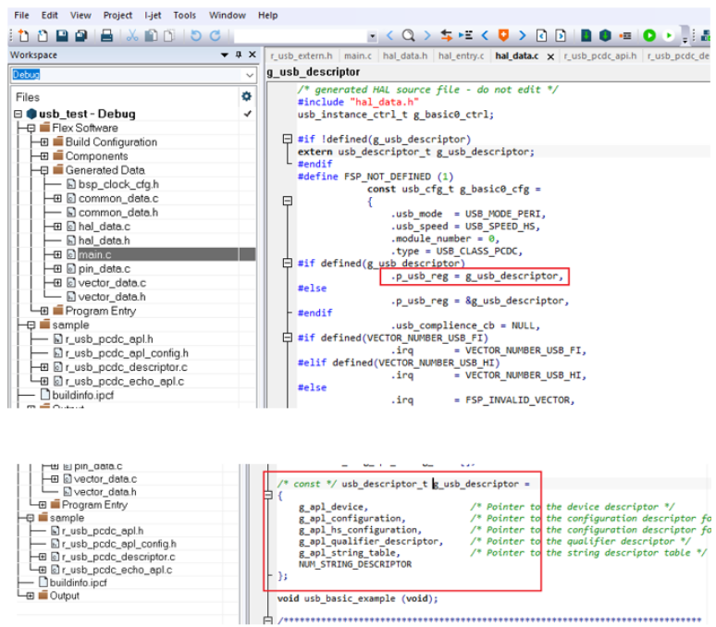
Task: Click the Open file toolbar icon
Action: [43, 35]
